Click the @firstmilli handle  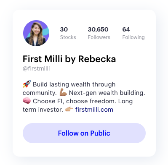point(36,69)
